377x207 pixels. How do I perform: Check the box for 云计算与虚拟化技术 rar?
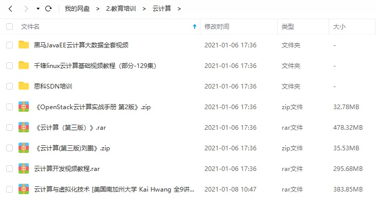pyautogui.click(x=9, y=189)
